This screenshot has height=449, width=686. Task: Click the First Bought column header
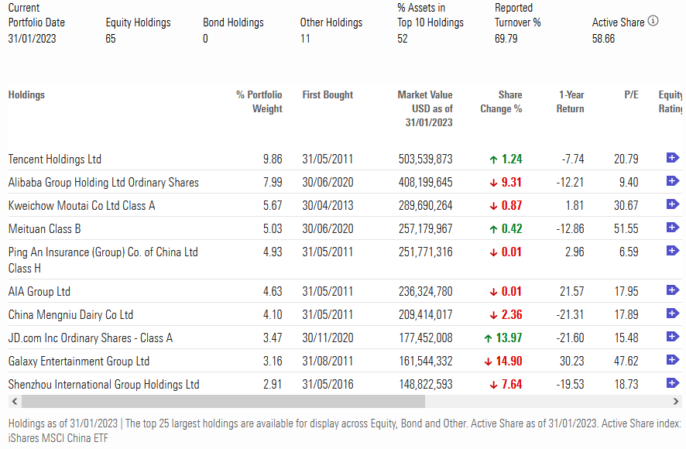pyautogui.click(x=328, y=94)
